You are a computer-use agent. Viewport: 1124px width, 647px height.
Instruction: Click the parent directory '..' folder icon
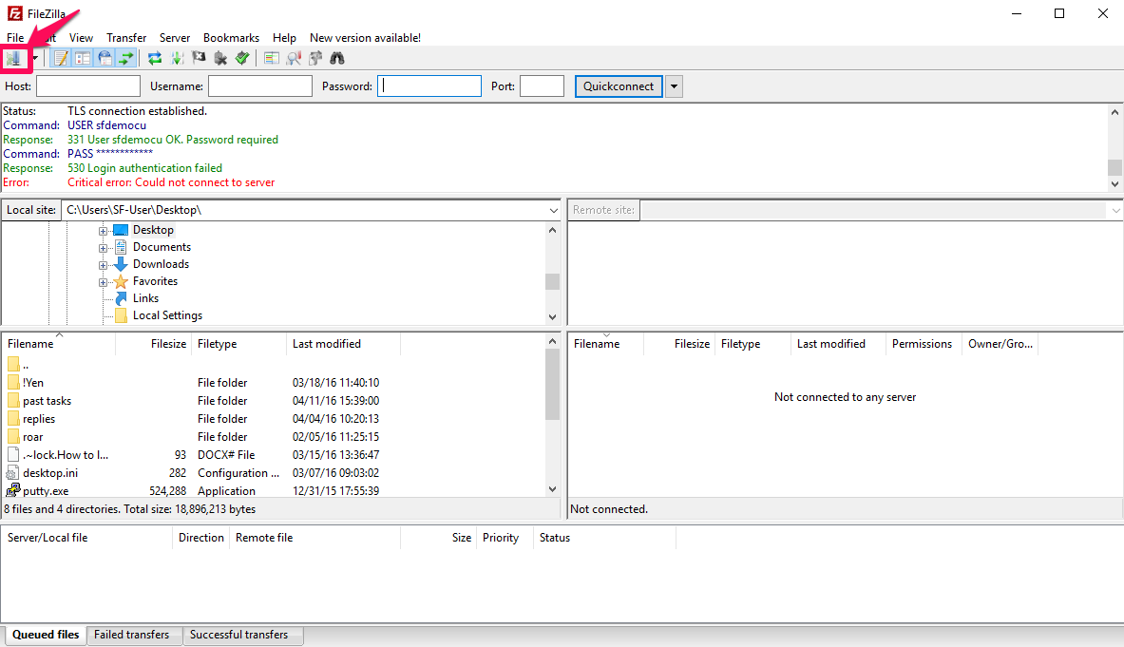coord(13,365)
